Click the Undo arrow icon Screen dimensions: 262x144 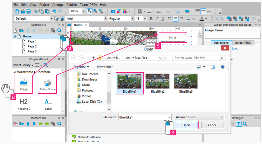[x=54, y=12]
